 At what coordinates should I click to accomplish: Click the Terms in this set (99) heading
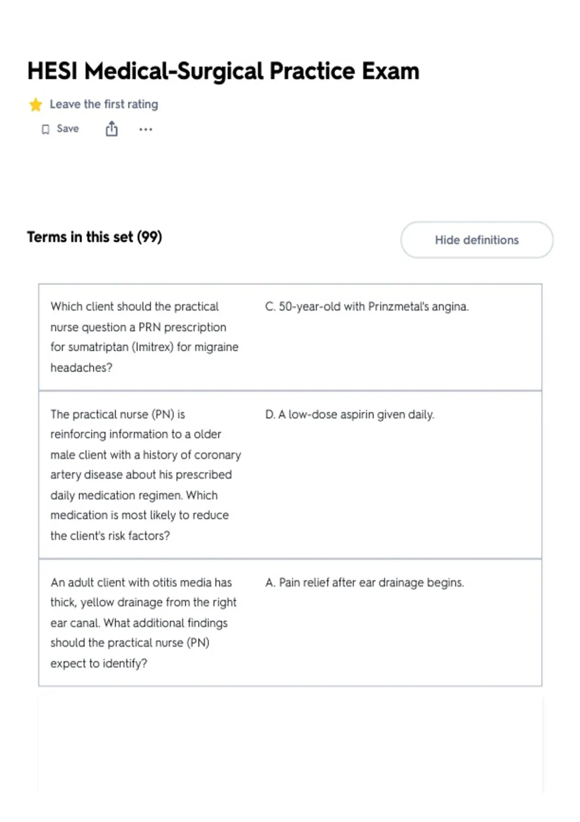[x=95, y=237]
